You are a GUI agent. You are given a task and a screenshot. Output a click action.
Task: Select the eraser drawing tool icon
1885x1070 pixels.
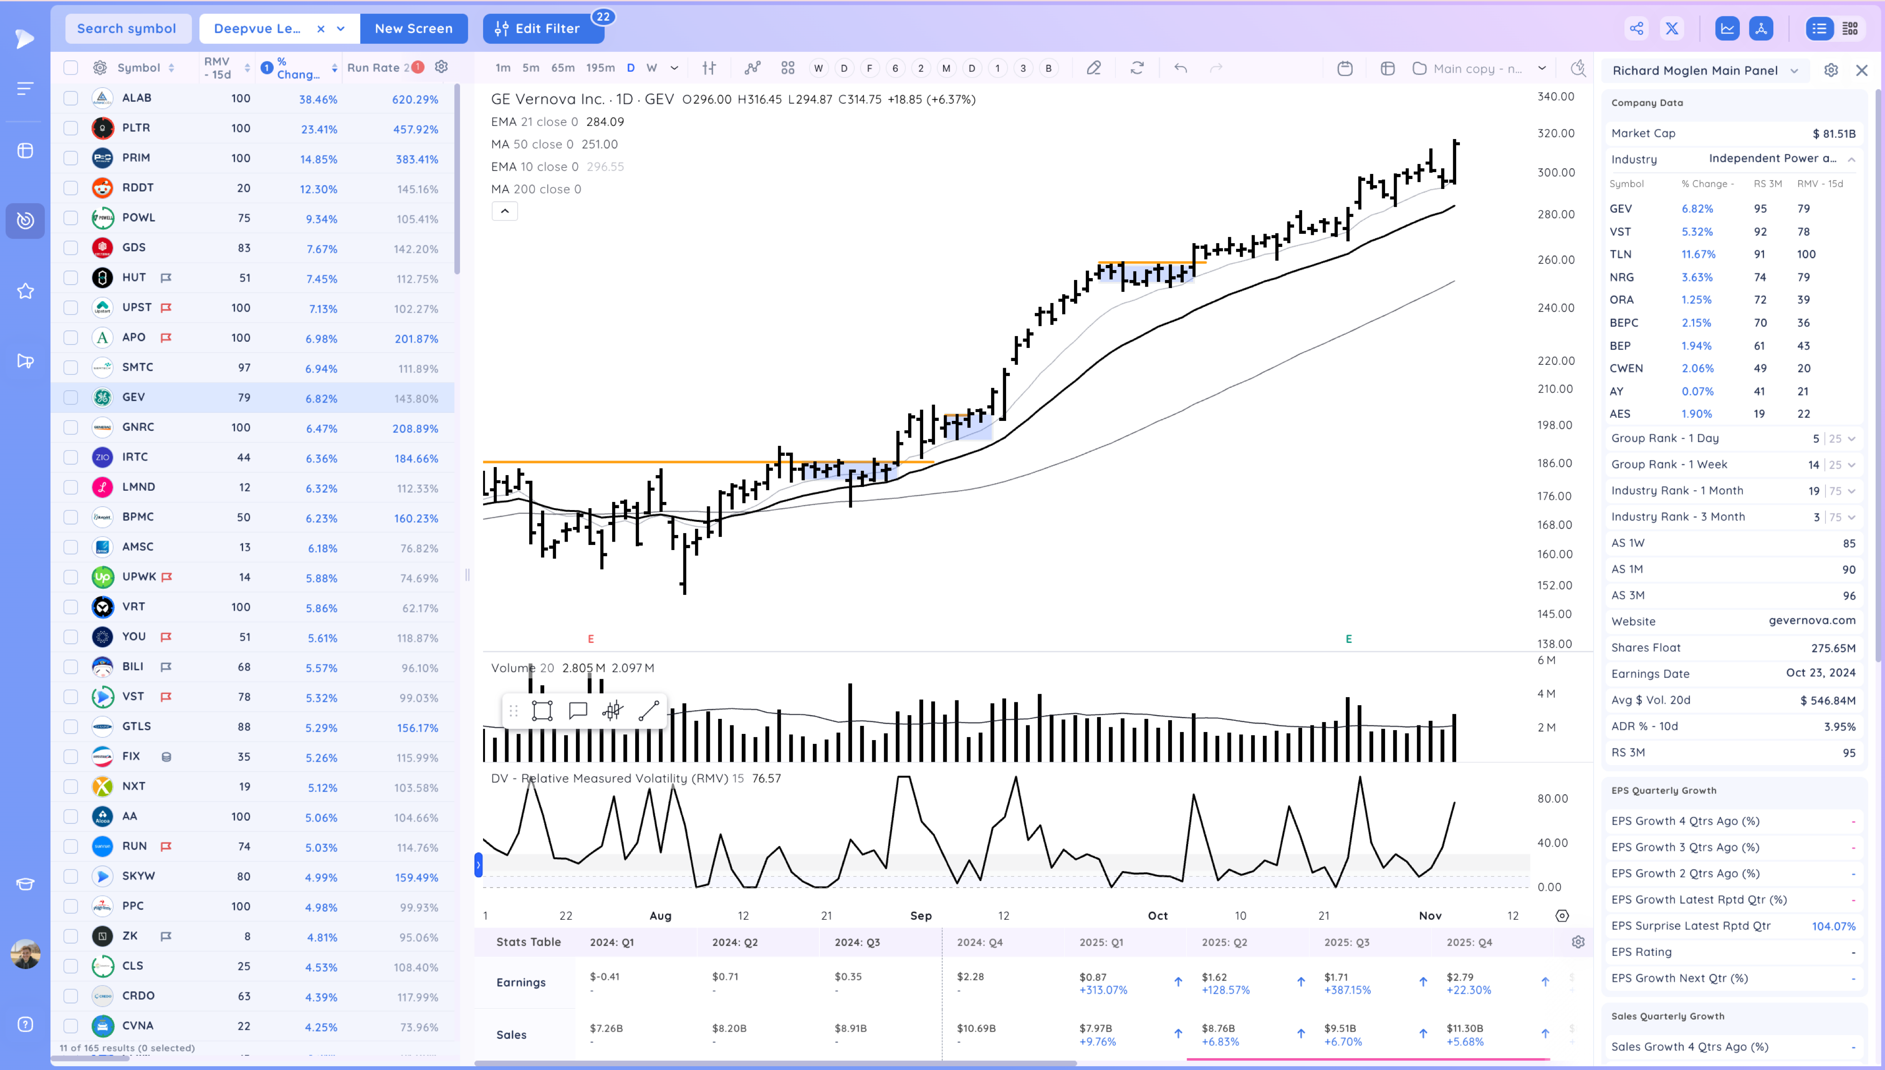[1094, 68]
